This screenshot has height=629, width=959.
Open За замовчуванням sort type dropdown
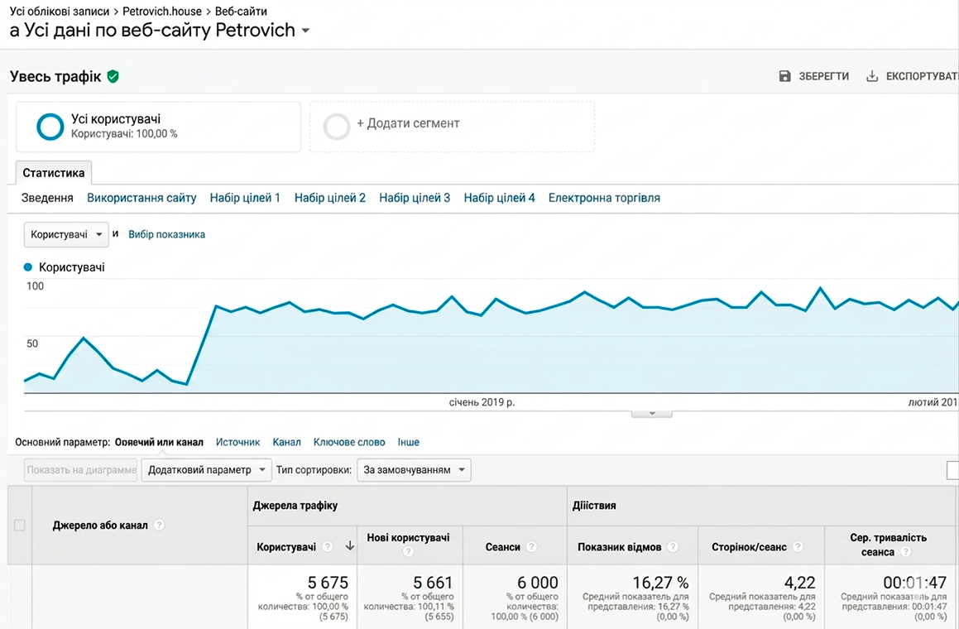(x=414, y=470)
